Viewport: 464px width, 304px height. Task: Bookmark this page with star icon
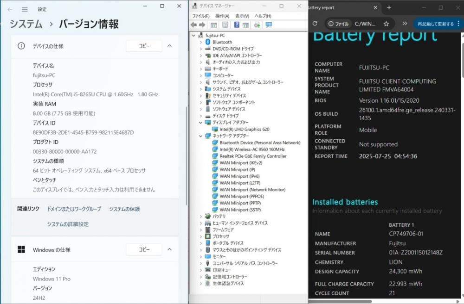pos(386,24)
